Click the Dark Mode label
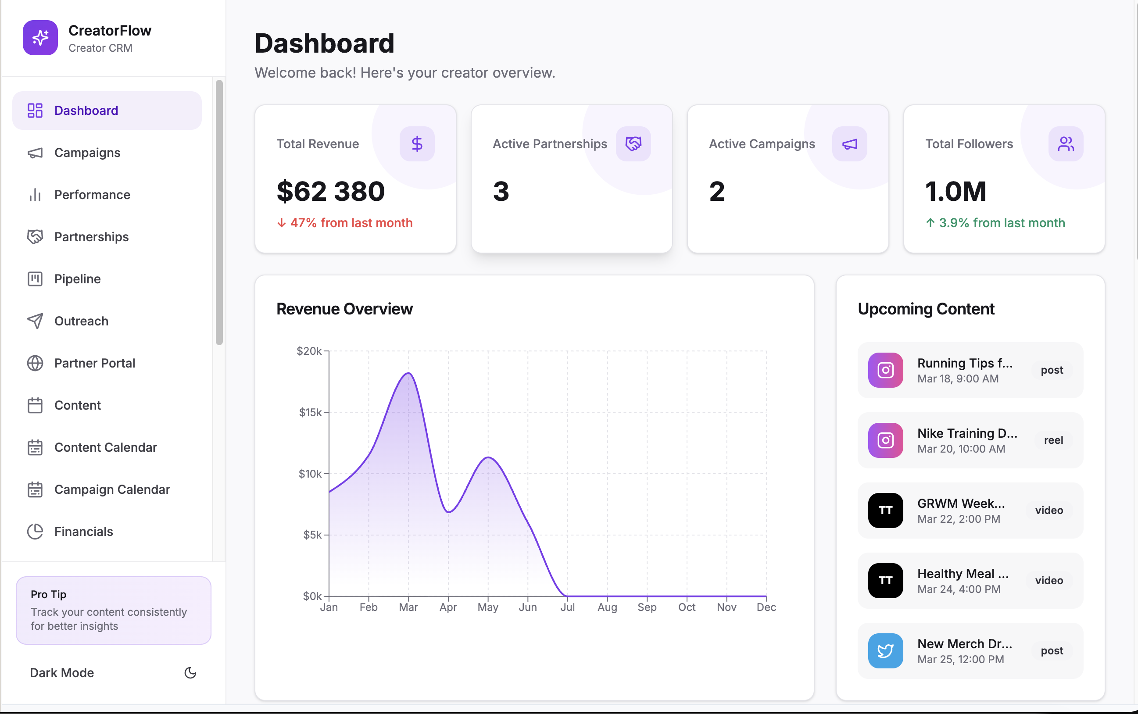1138x714 pixels. [62, 672]
